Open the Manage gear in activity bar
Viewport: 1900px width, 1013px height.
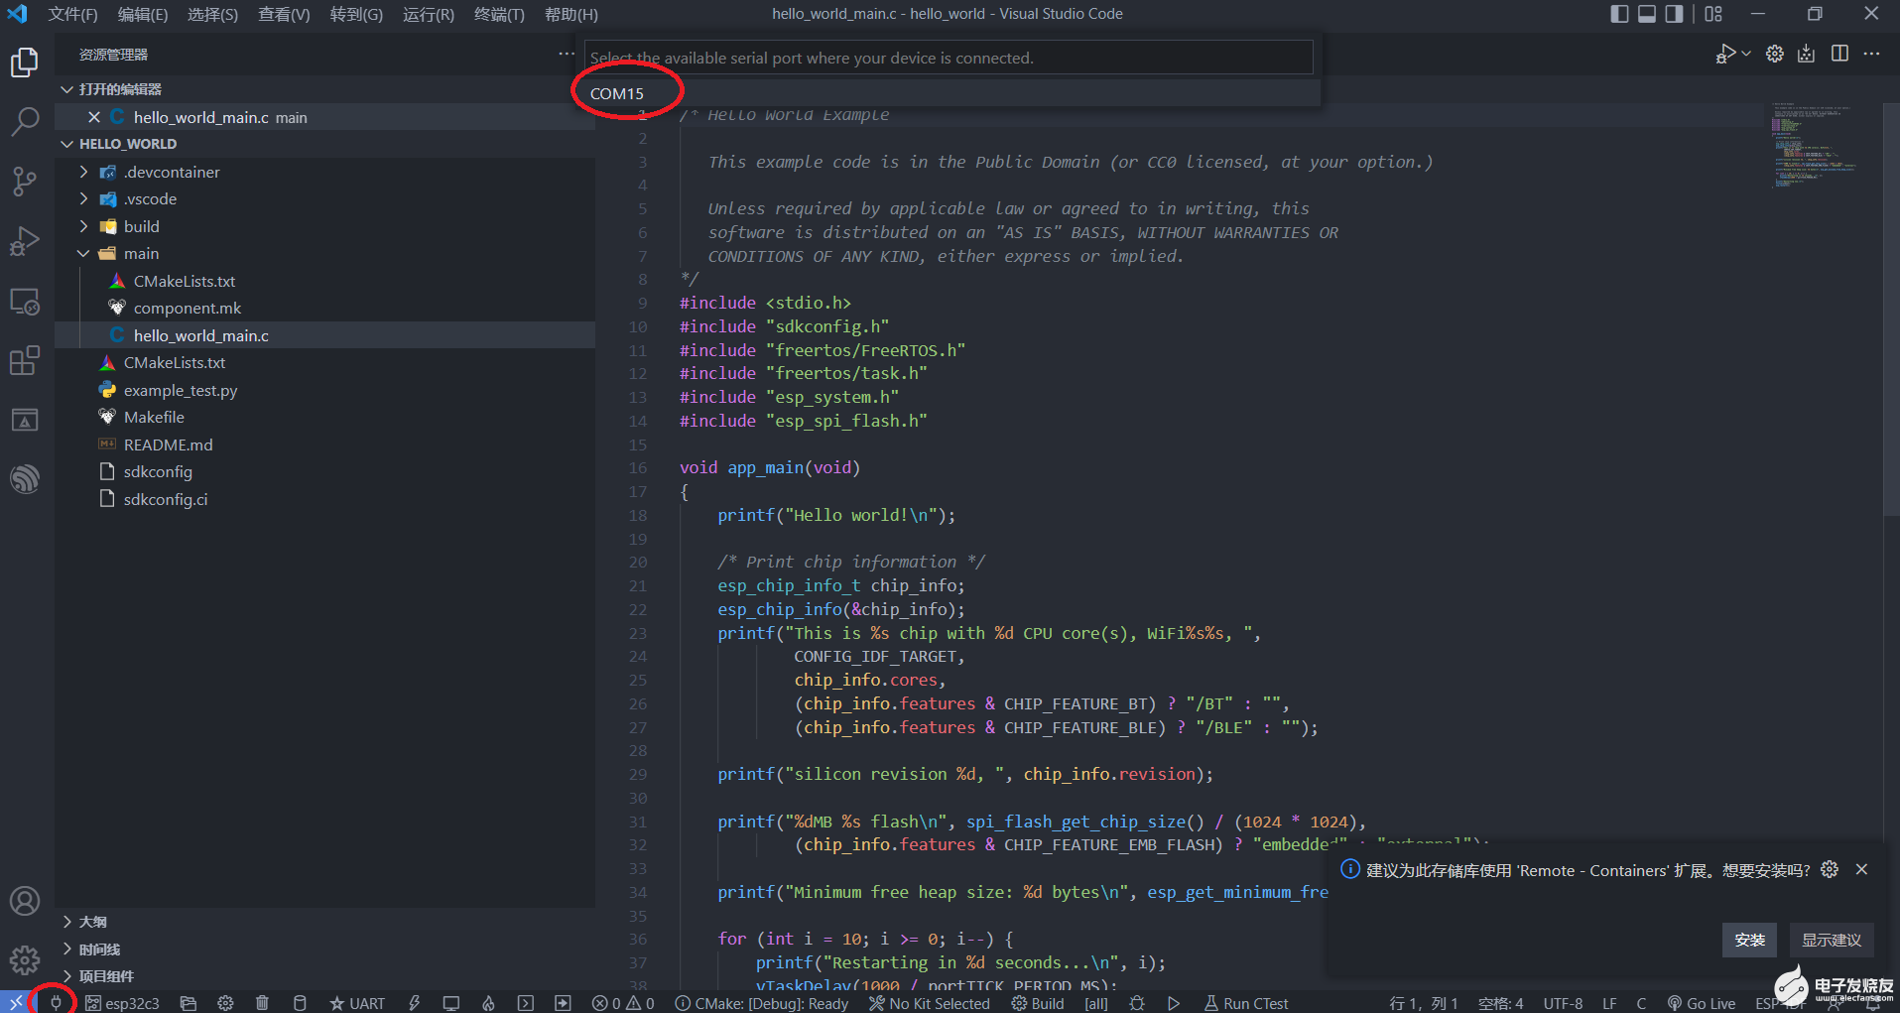pos(24,959)
